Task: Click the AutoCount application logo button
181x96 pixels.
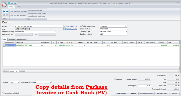Action: coord(4,4)
